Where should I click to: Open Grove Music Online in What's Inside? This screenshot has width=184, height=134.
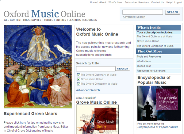(148, 41)
